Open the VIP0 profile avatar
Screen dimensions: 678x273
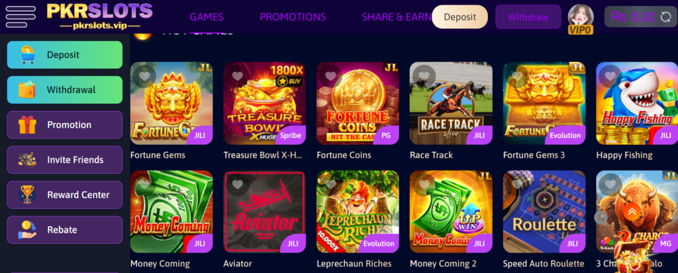pyautogui.click(x=580, y=19)
